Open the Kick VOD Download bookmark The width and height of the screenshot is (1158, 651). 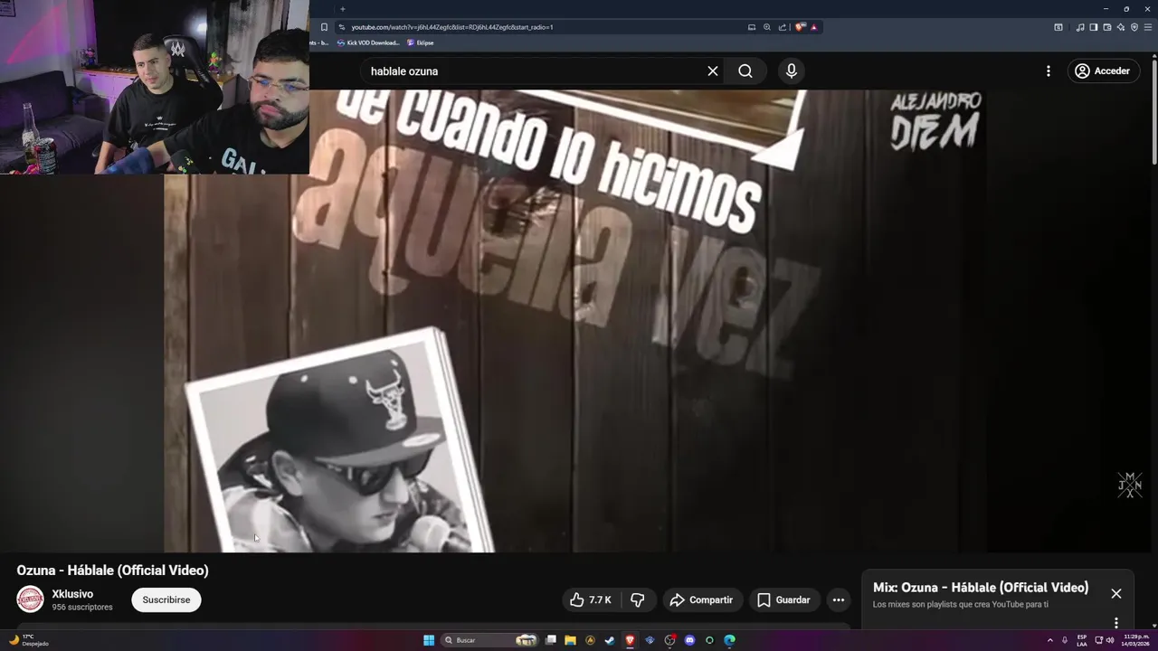[x=368, y=42]
